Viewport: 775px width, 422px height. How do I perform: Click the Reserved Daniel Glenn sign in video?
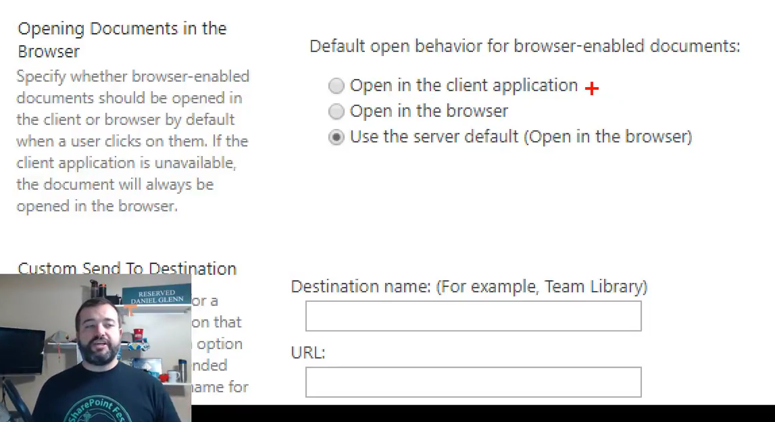coord(156,297)
